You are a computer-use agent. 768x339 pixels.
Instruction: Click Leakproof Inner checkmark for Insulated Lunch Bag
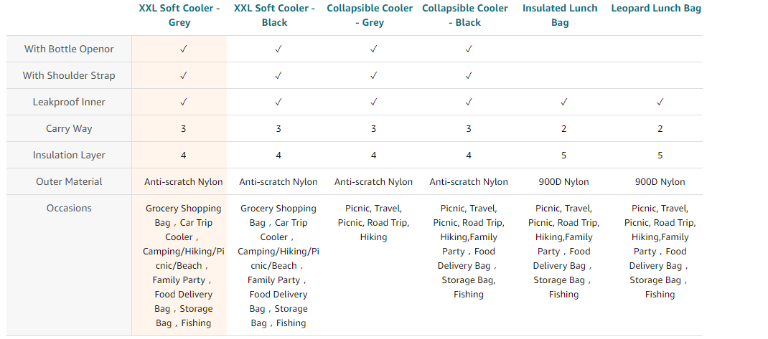[564, 102]
